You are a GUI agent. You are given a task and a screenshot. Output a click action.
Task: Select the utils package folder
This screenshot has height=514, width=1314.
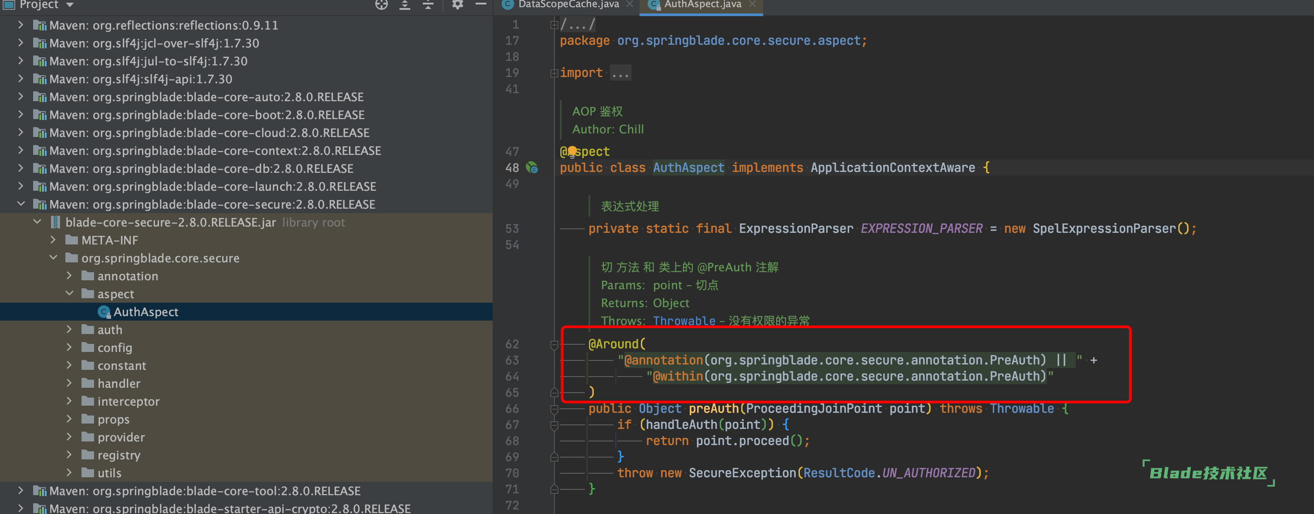pyautogui.click(x=109, y=473)
